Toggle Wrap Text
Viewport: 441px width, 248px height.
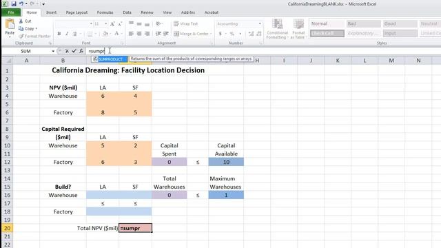[x=185, y=24]
